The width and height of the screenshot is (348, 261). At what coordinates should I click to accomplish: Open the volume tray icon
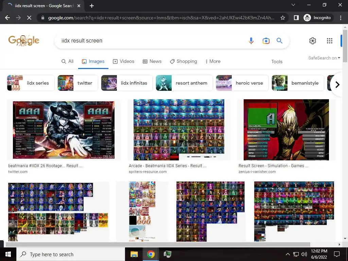coord(304,254)
